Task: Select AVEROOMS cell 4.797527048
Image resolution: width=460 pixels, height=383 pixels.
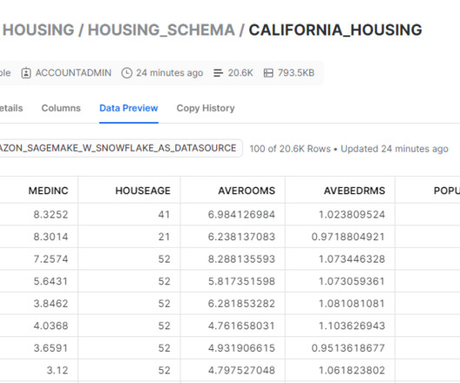Action: 233,370
